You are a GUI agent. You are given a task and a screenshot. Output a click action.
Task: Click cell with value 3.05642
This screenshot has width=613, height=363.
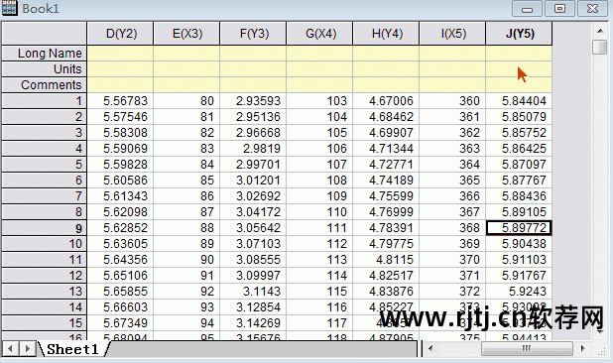[253, 228]
